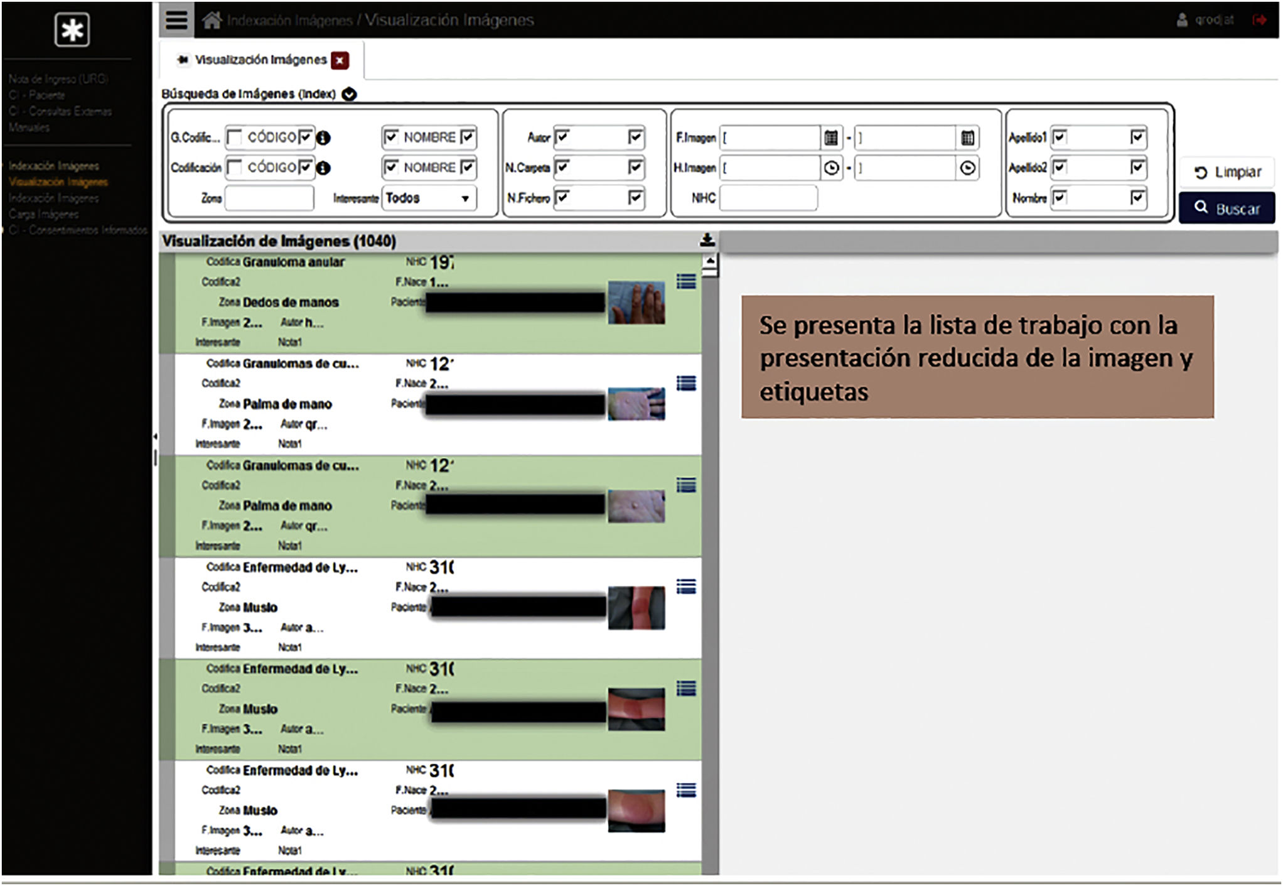This screenshot has width=1283, height=886.
Task: Click the download icon above image list
Action: tap(707, 240)
